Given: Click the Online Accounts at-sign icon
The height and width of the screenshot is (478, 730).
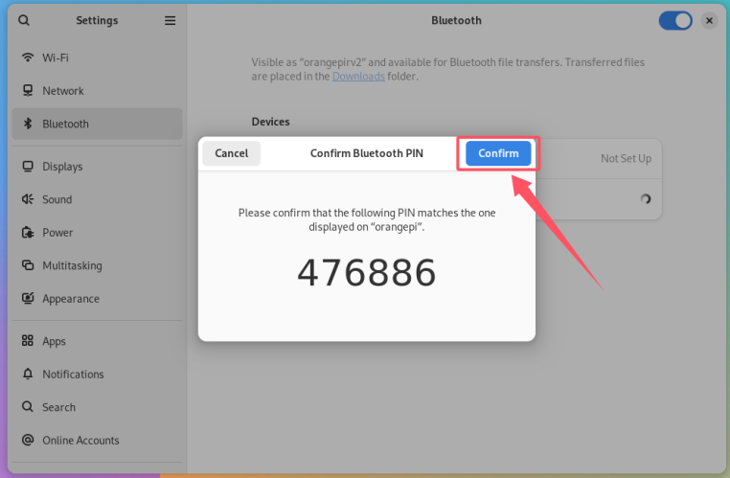Looking at the screenshot, I should 28,440.
